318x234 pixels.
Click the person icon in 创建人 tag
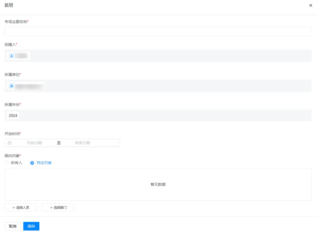[11, 56]
